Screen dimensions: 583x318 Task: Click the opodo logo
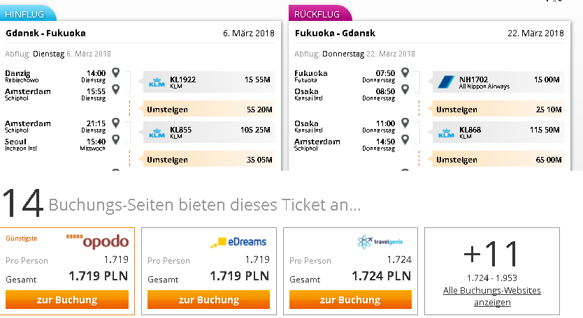[97, 241]
